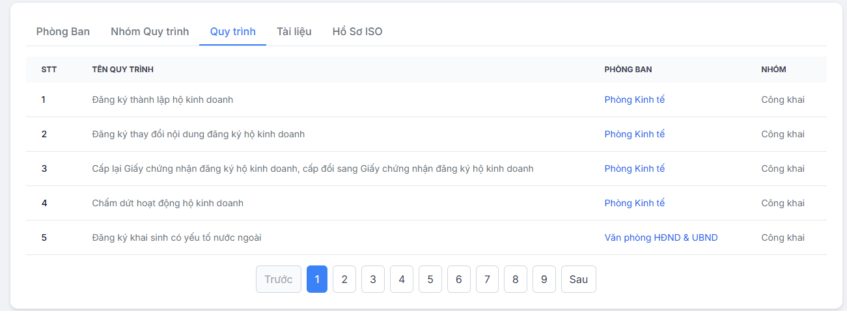Viewport: 847px width, 311px height.
Task: Click the disabled Trước pagination button
Action: 279,279
